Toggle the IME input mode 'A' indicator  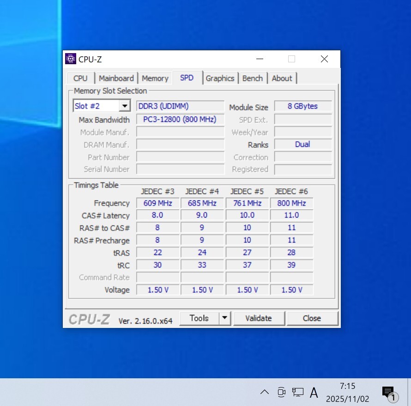coord(314,393)
